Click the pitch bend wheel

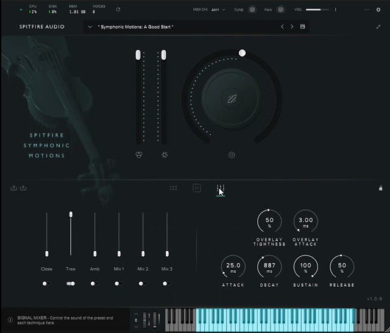145,320
